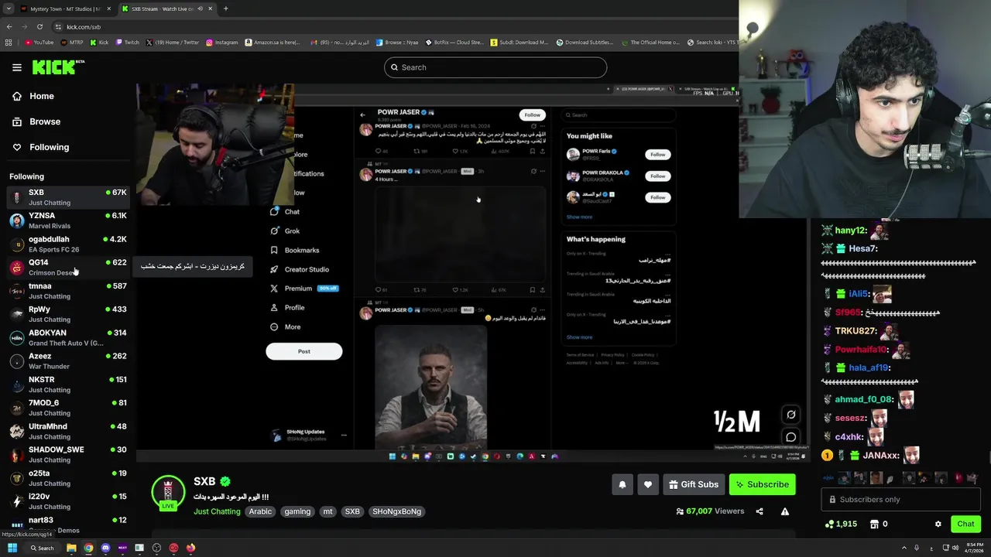
Task: Open the ogabdullah channel row
Action: tap(68, 244)
